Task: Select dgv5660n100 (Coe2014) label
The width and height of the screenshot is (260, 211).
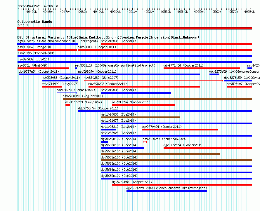Action: pyautogui.click(x=119, y=145)
